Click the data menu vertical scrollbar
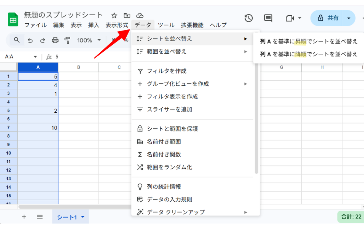Viewport: 364px width, 229px height. point(256,109)
